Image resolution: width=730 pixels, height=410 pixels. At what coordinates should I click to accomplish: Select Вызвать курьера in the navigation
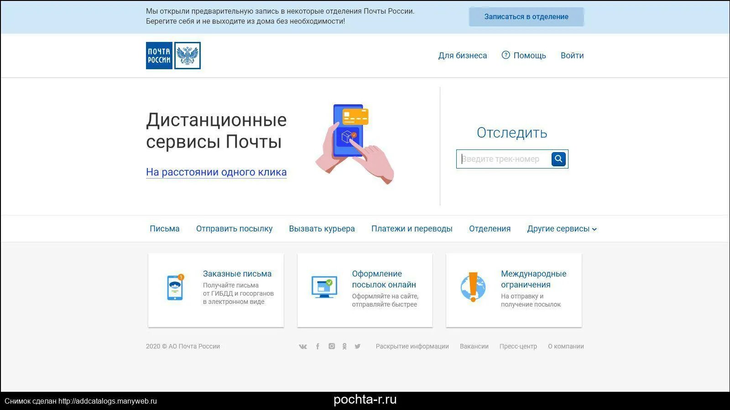tap(322, 229)
